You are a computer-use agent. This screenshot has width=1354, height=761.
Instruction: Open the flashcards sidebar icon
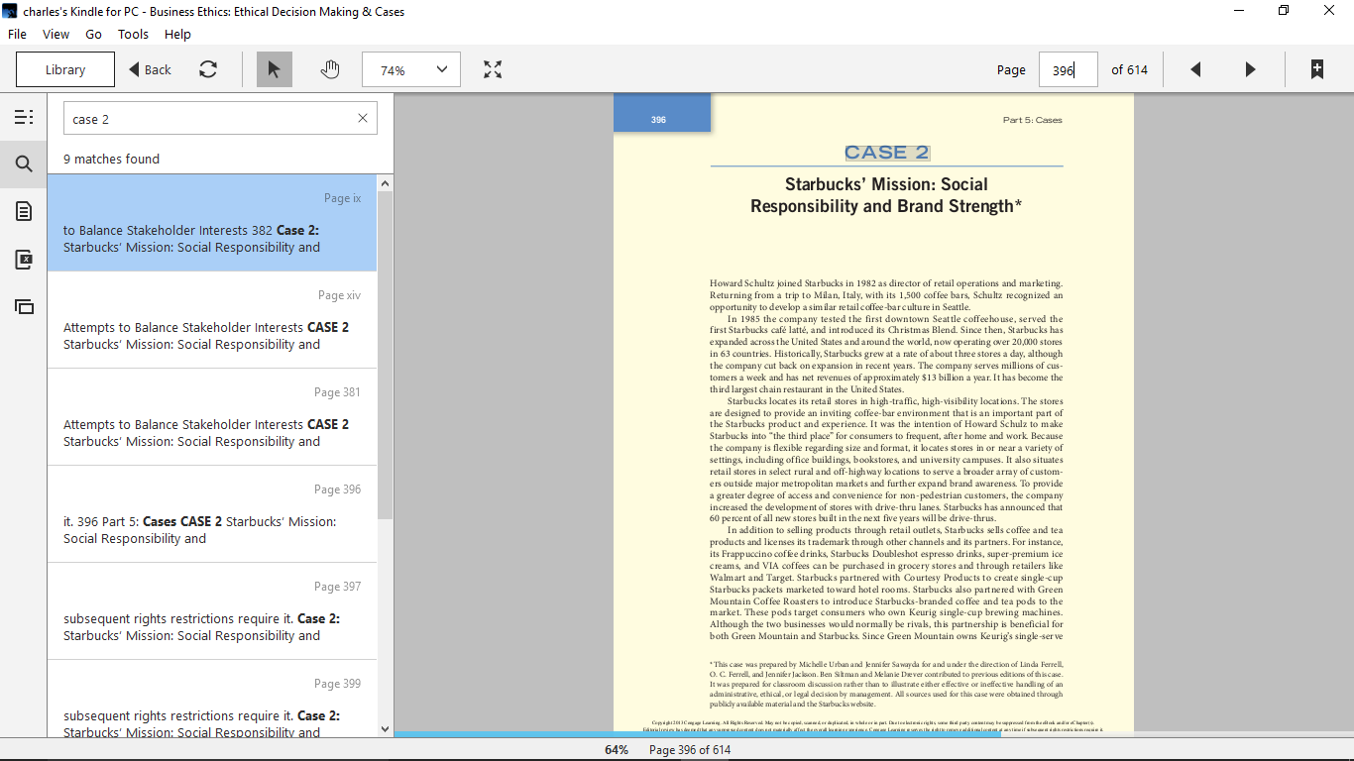[24, 259]
